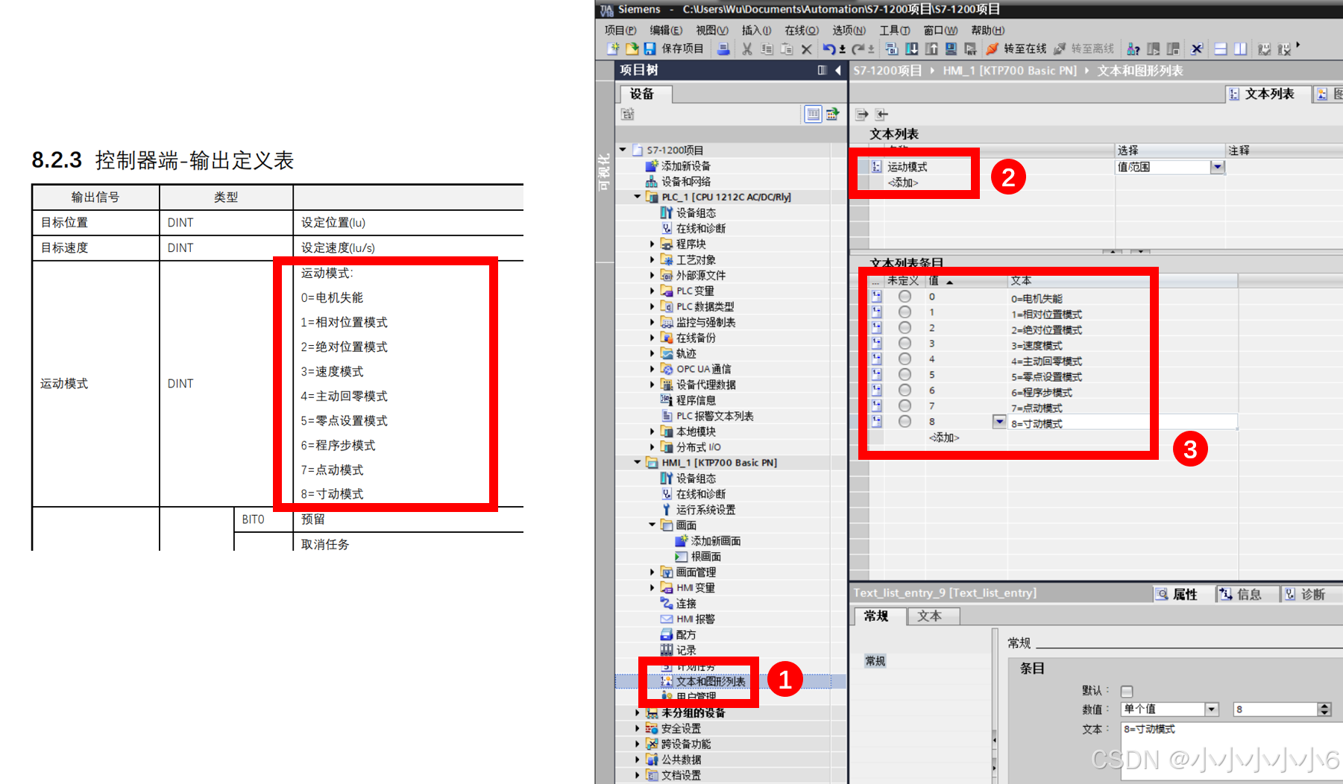Select the default radio for value 5 row

click(905, 375)
